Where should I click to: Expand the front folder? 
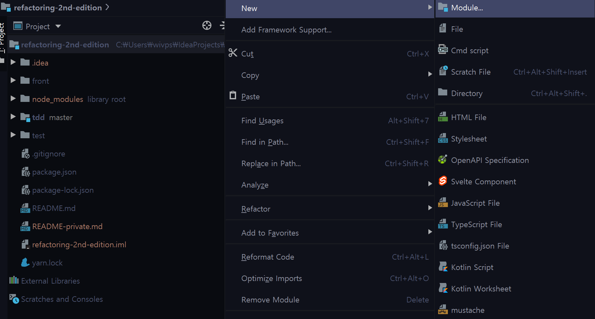pos(13,80)
